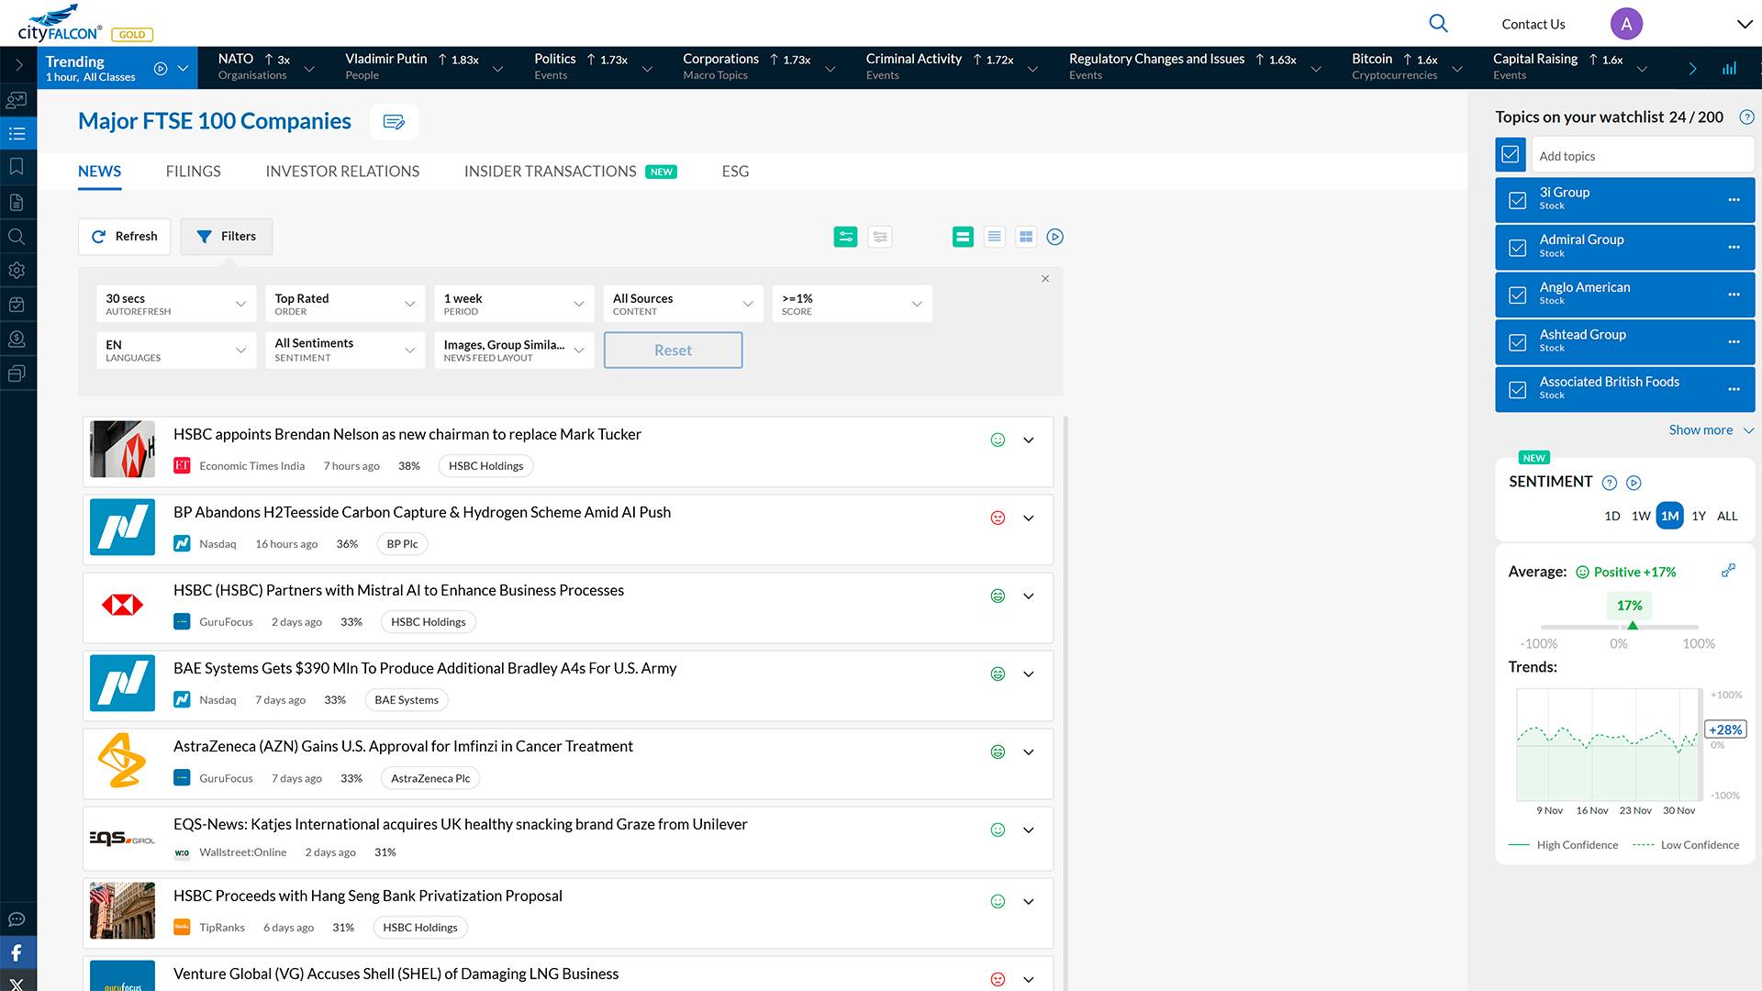
Task: Select the 1Y sentiment time range
Action: 1698,516
